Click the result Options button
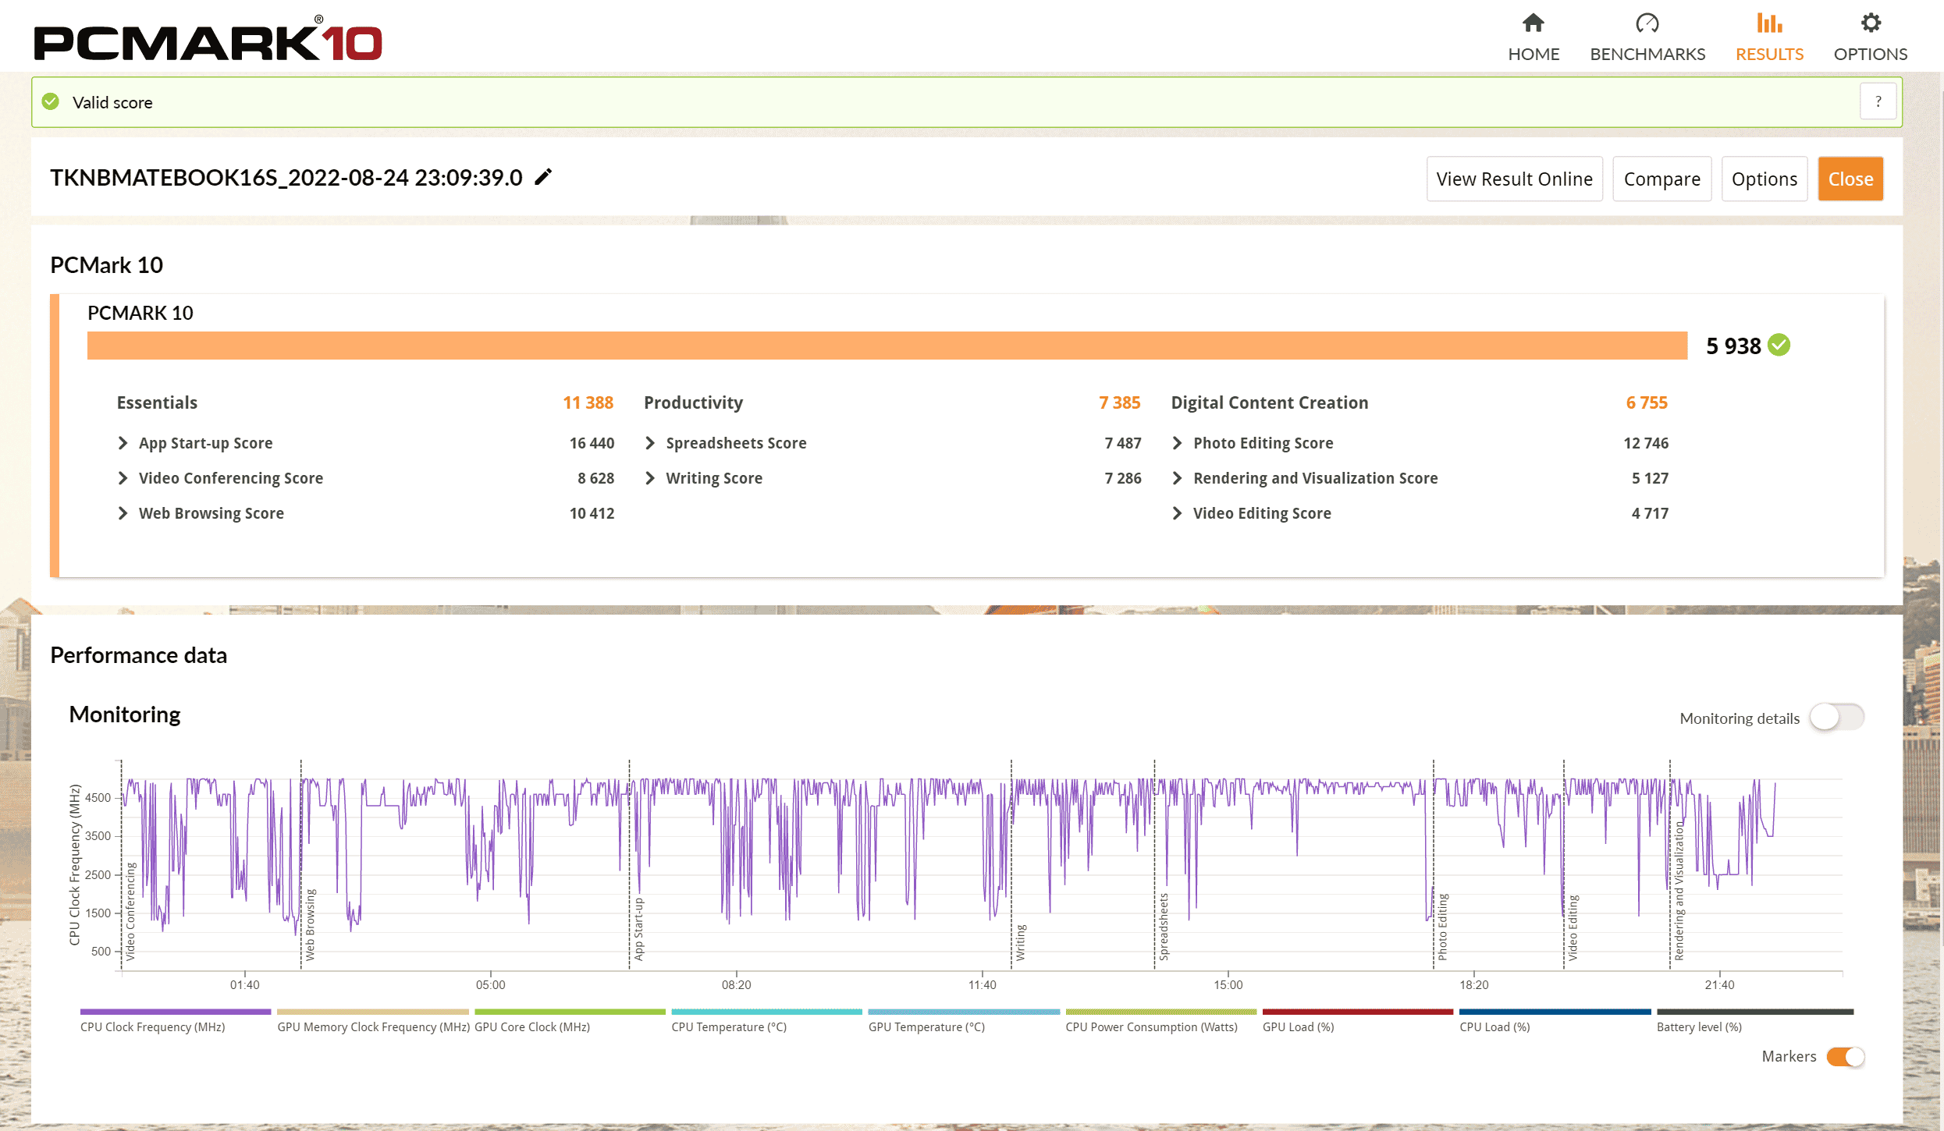The image size is (1944, 1131). pyautogui.click(x=1763, y=179)
